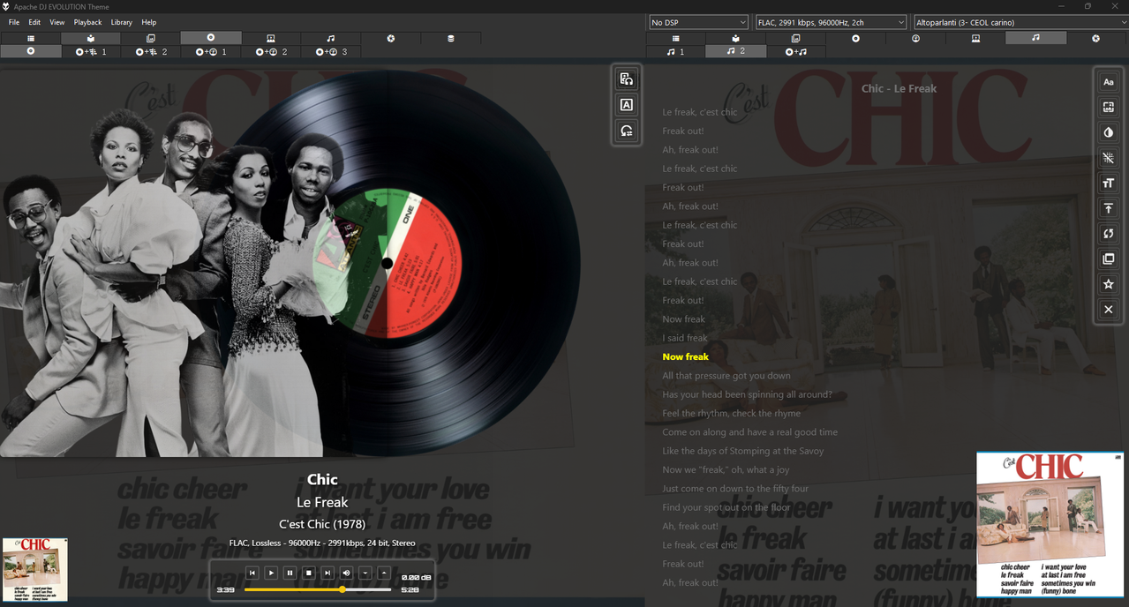The width and height of the screenshot is (1129, 607).
Task: Click the text size TT icon
Action: click(1109, 184)
